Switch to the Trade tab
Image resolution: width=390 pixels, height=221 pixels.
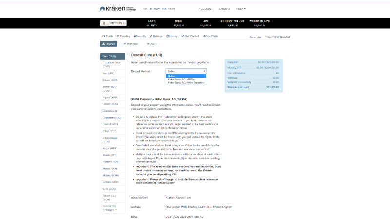[108, 36]
